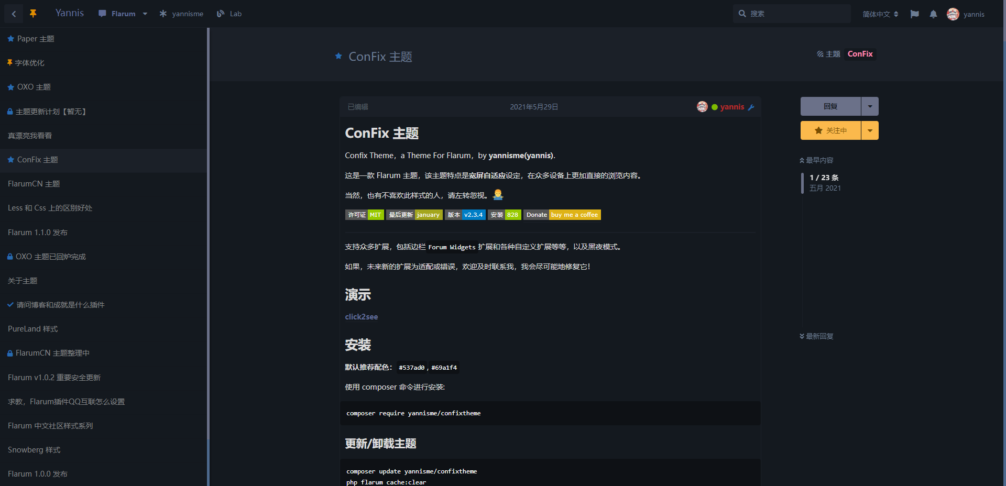Screen dimensions: 1006x486
Task: Open 主题更新计划【暂无】 locked discussion
Action: [103, 112]
